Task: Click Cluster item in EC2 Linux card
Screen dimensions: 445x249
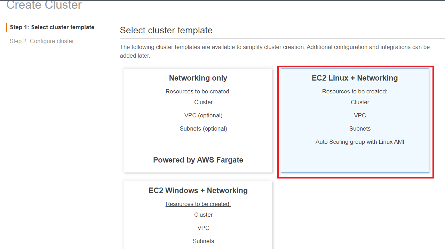Action: [360, 102]
